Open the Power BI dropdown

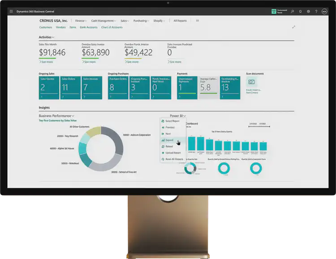click(178, 116)
